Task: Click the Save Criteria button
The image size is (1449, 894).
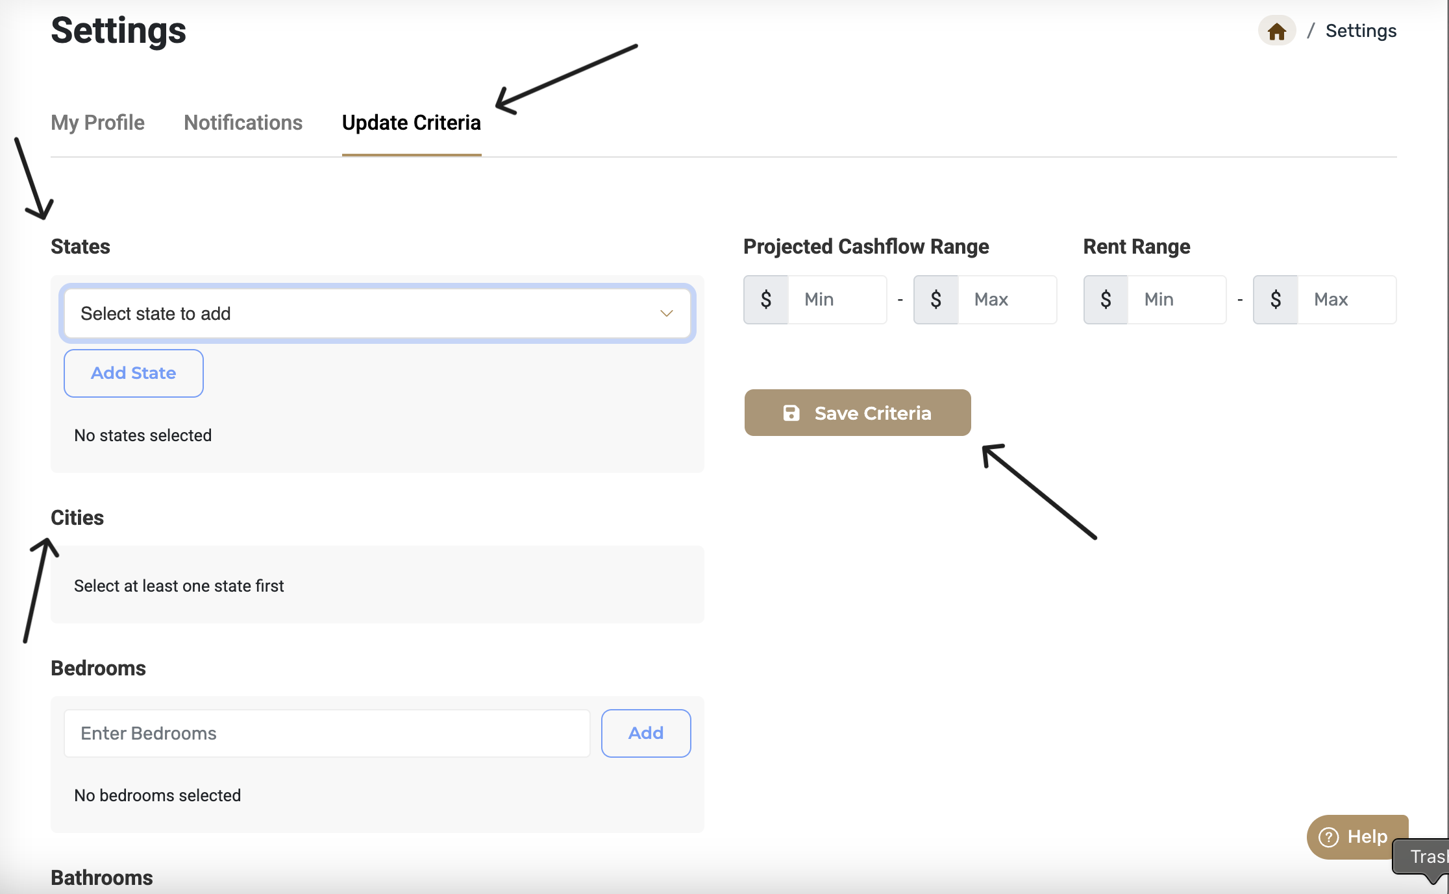Action: (857, 413)
